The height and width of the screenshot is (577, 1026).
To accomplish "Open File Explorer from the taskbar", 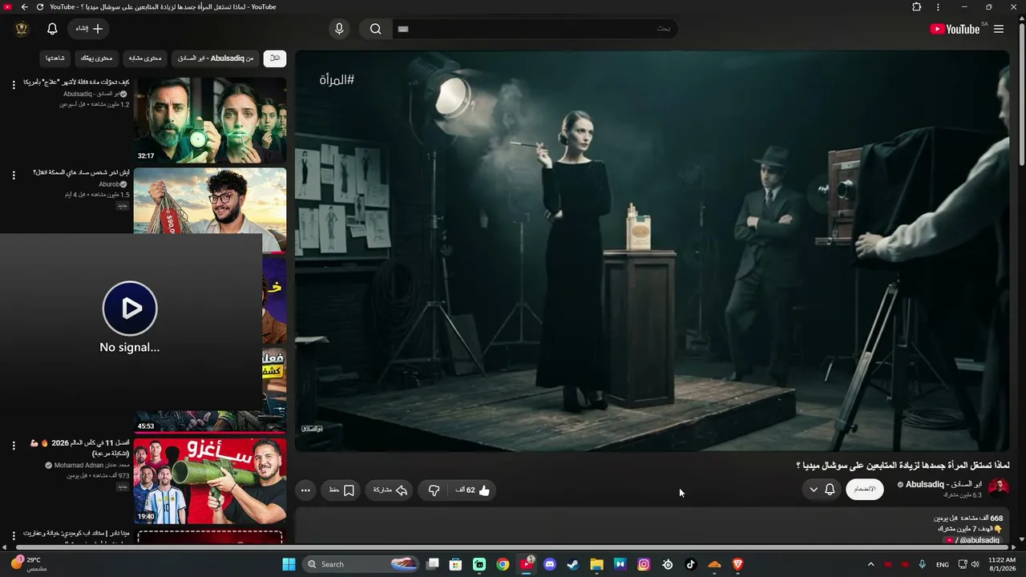I will click(x=596, y=564).
